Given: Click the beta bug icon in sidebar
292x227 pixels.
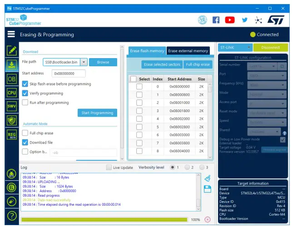Looking at the screenshot, I should [x=11, y=174].
